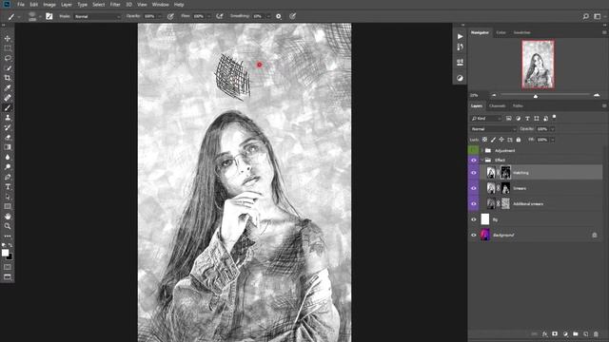Toggle lock transparent pixels

click(x=484, y=140)
